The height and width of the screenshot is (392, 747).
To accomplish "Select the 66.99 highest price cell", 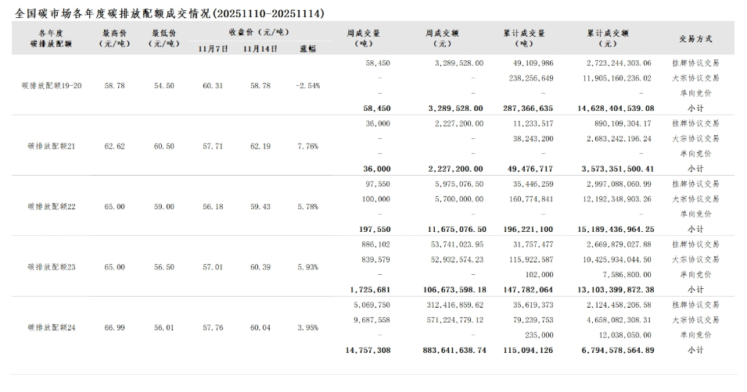I will 114,328.
